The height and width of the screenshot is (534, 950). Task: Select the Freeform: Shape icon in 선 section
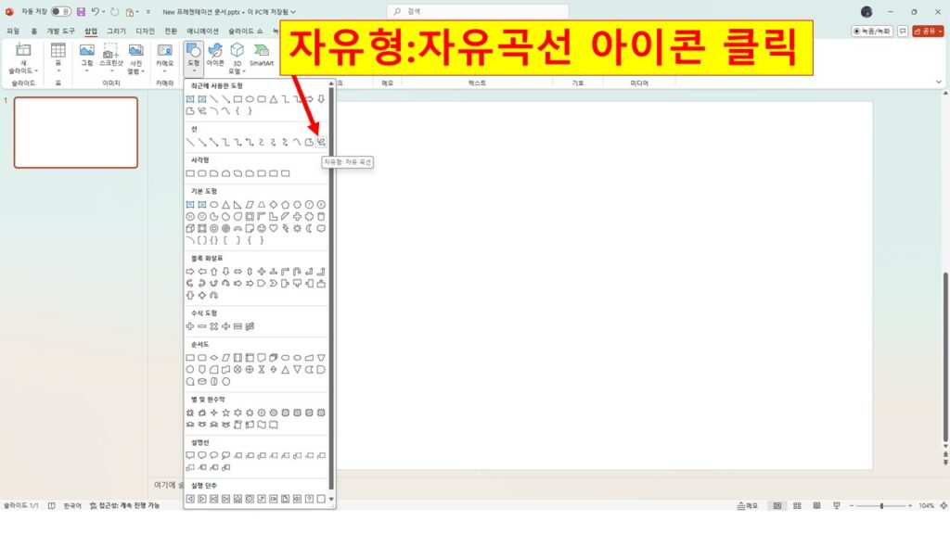click(309, 142)
